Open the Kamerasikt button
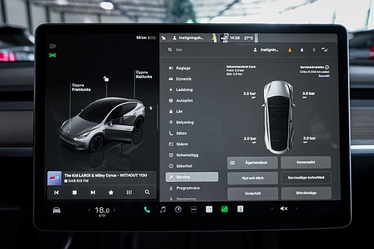The width and height of the screenshot is (374, 249). click(306, 162)
